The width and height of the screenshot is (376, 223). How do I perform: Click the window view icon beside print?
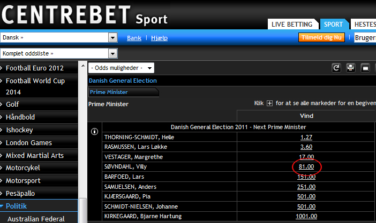coord(365,68)
